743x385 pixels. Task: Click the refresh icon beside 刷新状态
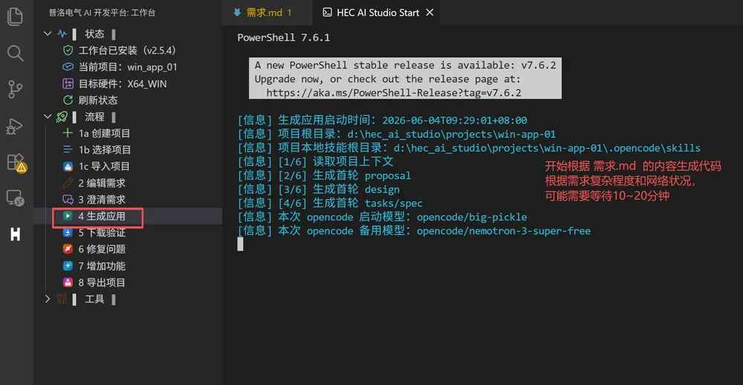(x=68, y=100)
